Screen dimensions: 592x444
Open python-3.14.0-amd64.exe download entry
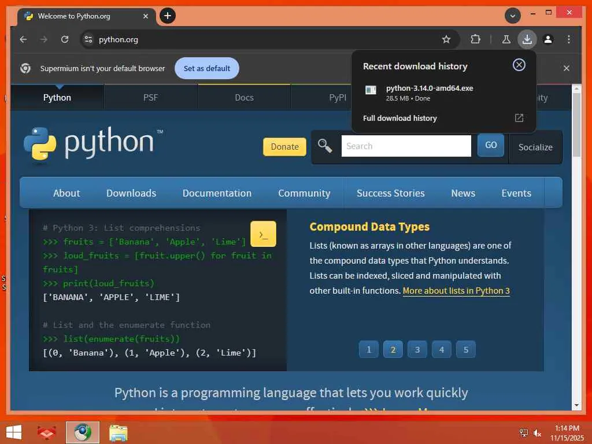[443, 93]
